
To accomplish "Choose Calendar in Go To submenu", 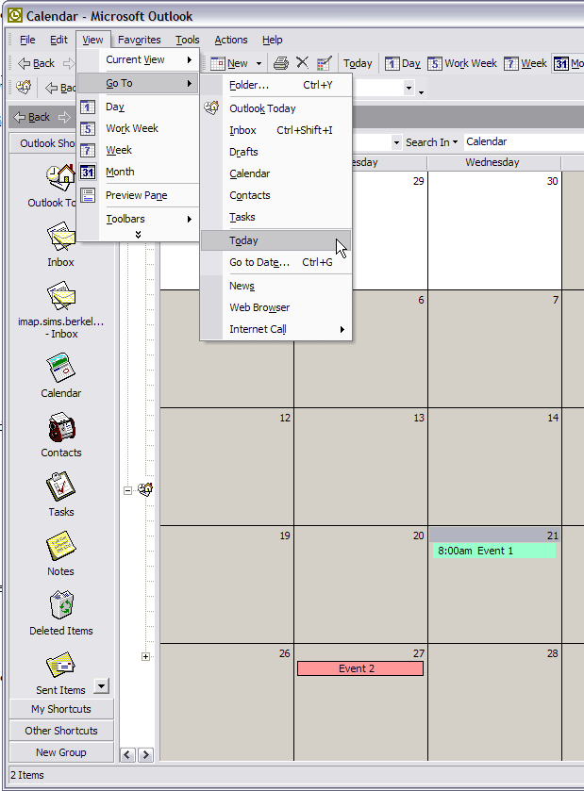I will (276, 173).
